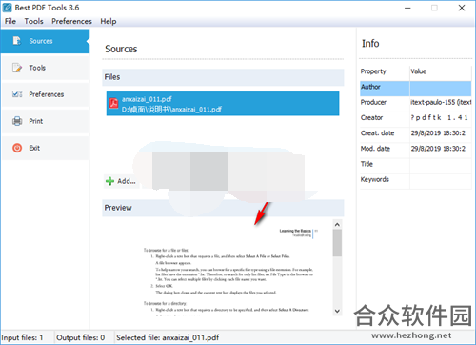The height and width of the screenshot is (345, 476).
Task: Select the Sources sidebar tab
Action: 45,41
